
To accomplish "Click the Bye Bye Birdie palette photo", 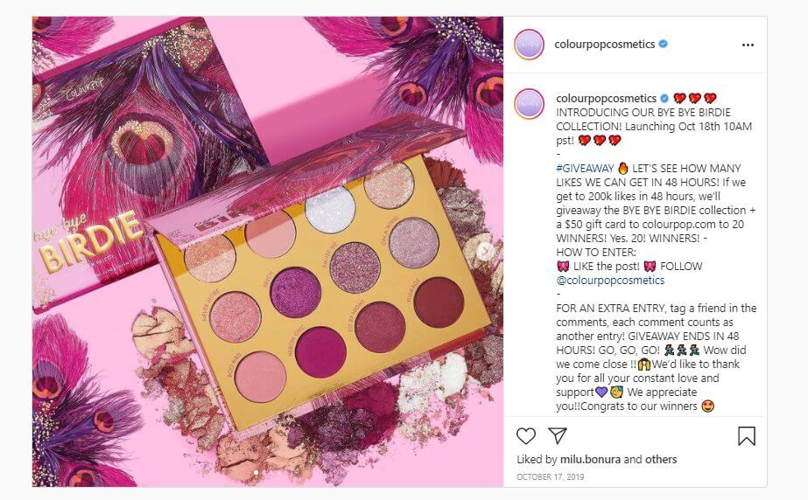I will [x=268, y=252].
